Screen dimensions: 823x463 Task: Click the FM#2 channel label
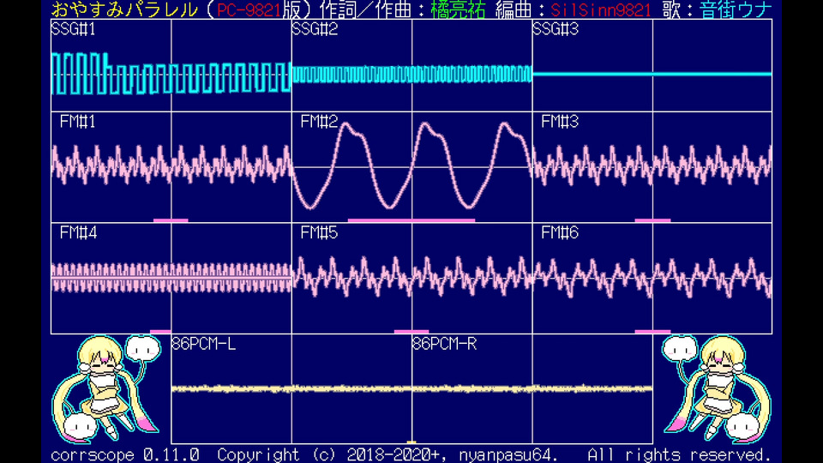pyautogui.click(x=319, y=122)
